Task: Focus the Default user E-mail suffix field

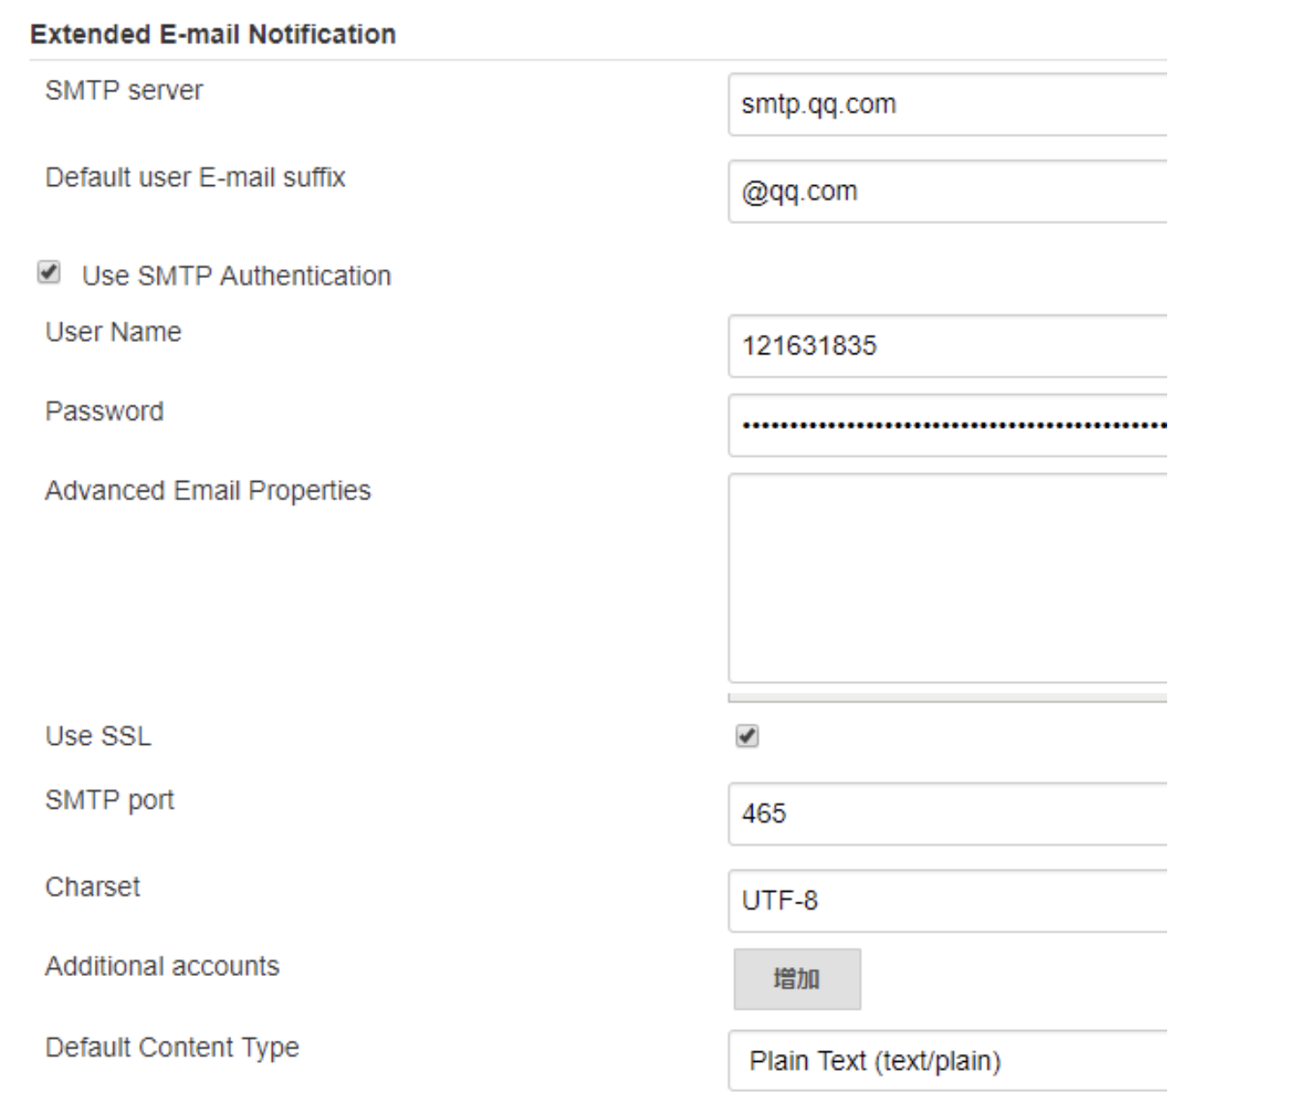Action: click(948, 191)
